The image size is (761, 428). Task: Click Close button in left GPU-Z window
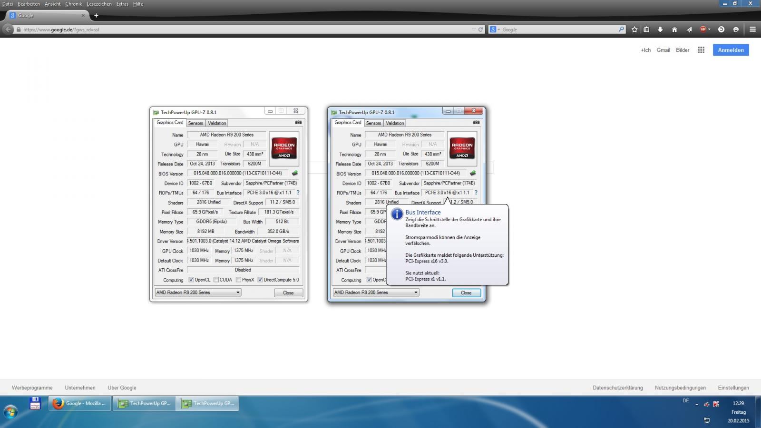click(288, 293)
